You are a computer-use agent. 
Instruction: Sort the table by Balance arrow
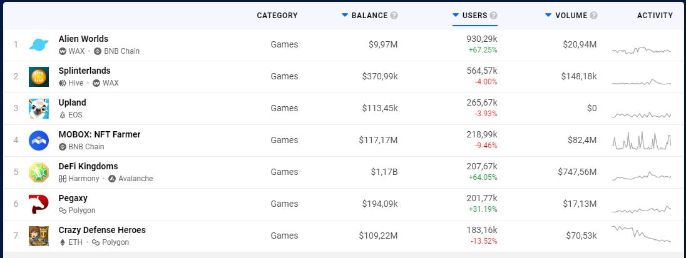[x=345, y=15]
